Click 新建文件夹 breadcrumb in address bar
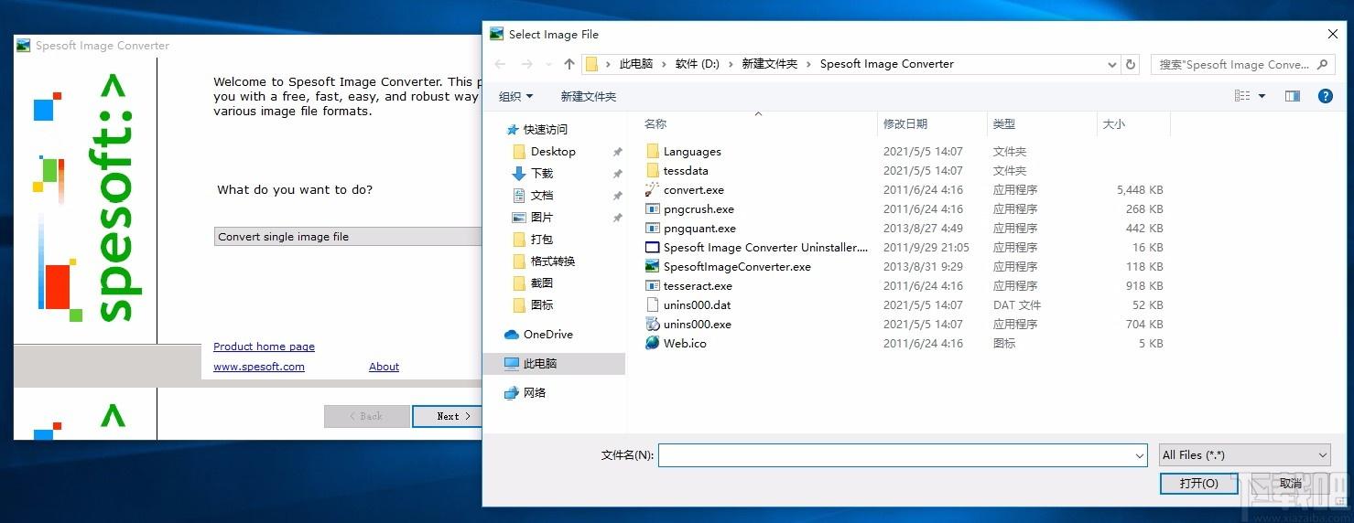The width and height of the screenshot is (1354, 523). 769,64
